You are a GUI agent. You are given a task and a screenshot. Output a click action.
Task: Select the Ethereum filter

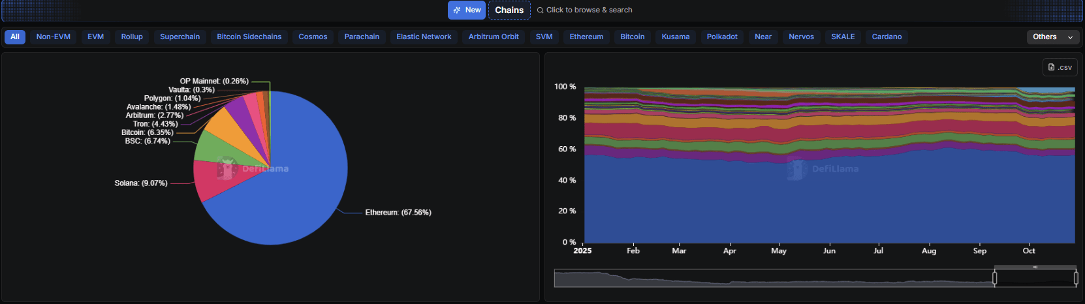click(x=586, y=37)
